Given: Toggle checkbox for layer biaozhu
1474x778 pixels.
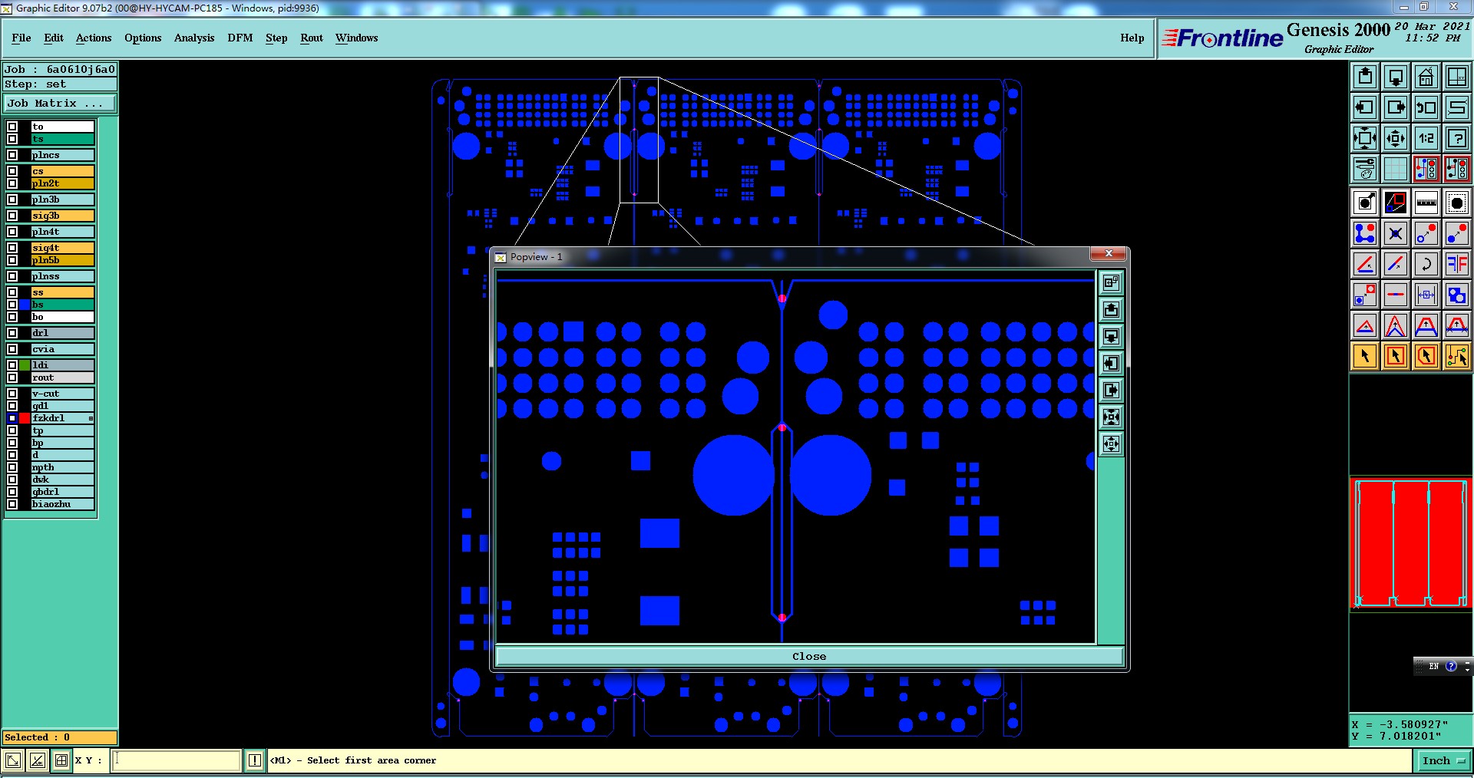Looking at the screenshot, I should tap(12, 504).
